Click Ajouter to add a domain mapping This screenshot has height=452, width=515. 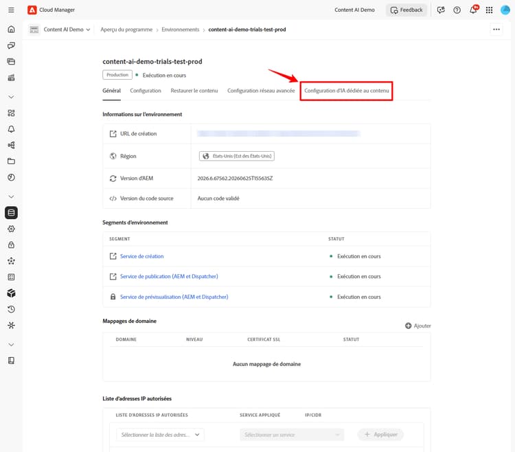[x=417, y=326]
